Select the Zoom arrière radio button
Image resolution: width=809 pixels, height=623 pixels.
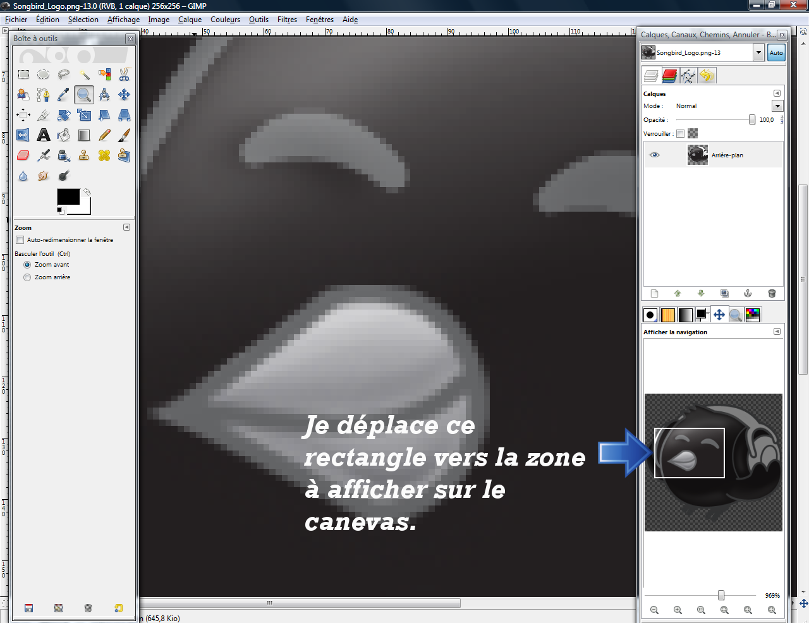27,277
